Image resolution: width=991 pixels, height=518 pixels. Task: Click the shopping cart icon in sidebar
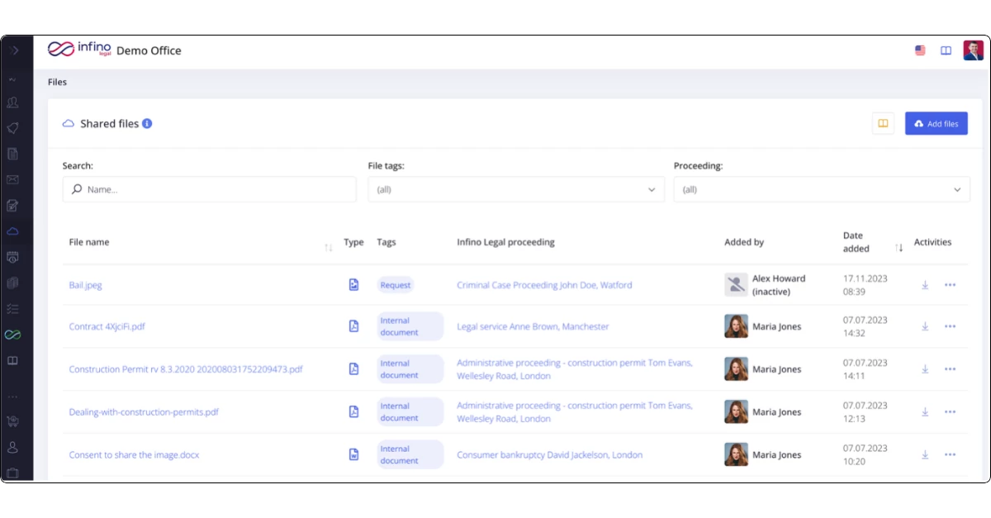(x=12, y=421)
